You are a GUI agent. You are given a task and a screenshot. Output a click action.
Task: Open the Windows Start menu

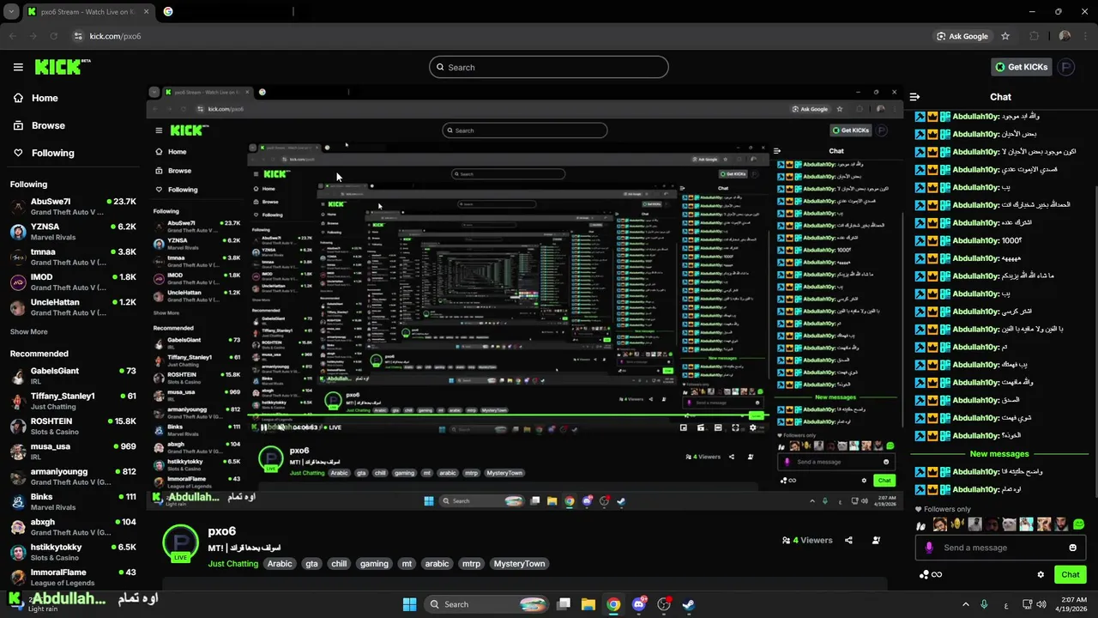click(x=409, y=604)
